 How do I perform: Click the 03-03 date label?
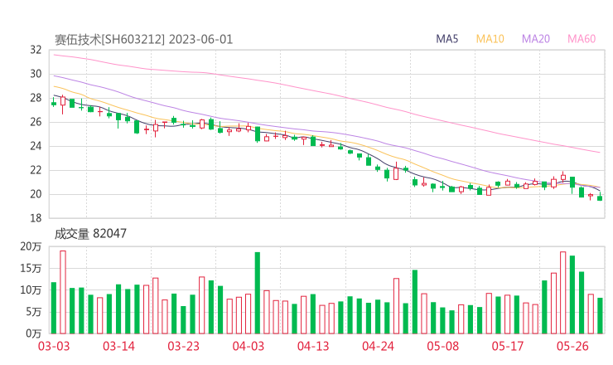pyautogui.click(x=54, y=346)
